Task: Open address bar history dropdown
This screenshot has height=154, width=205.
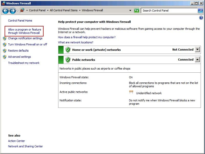Action: (x=130, y=11)
